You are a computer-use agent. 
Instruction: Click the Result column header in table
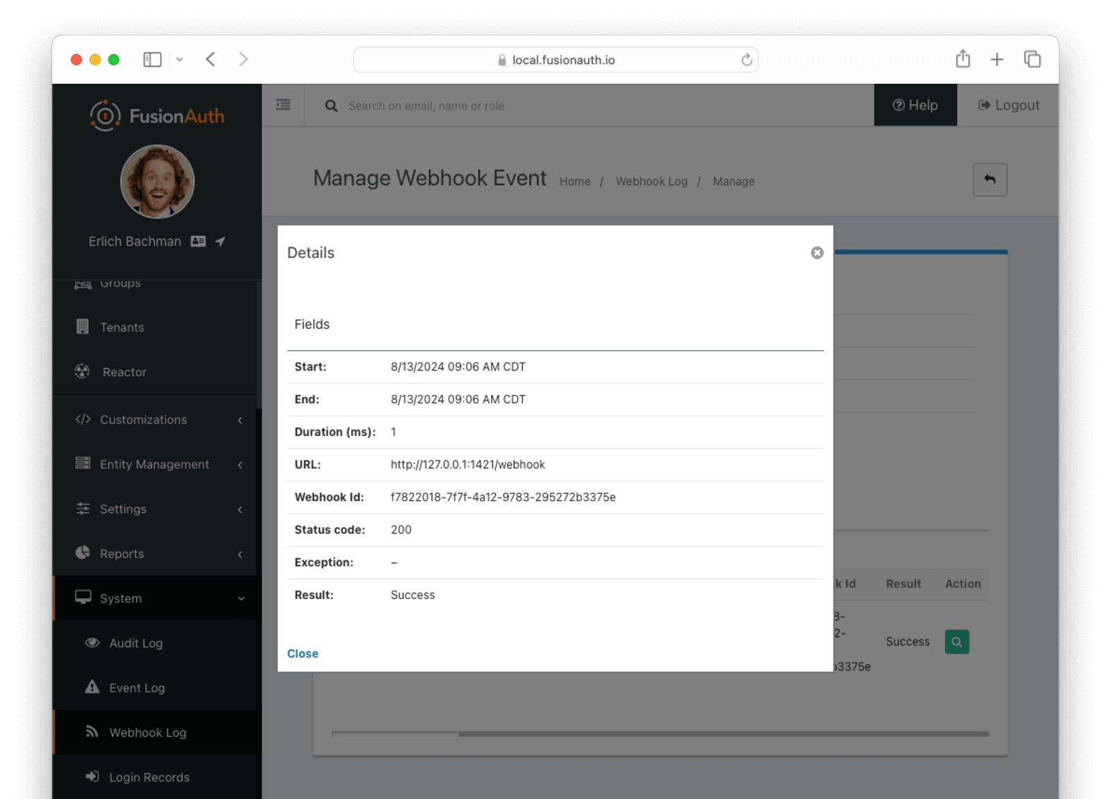[x=903, y=584]
